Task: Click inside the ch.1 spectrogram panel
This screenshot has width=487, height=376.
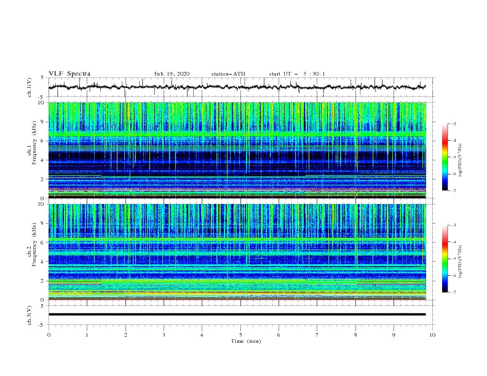Action: (237, 150)
